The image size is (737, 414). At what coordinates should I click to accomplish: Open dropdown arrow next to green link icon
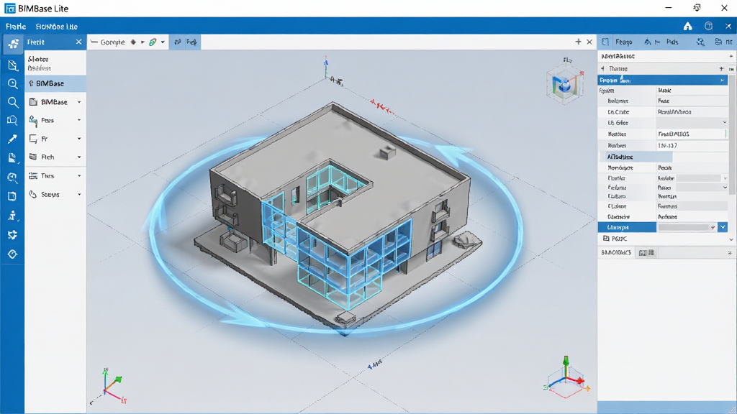(x=163, y=42)
